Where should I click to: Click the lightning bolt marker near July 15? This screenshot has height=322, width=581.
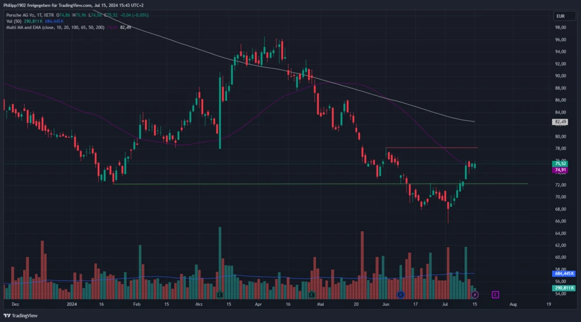pyautogui.click(x=475, y=295)
